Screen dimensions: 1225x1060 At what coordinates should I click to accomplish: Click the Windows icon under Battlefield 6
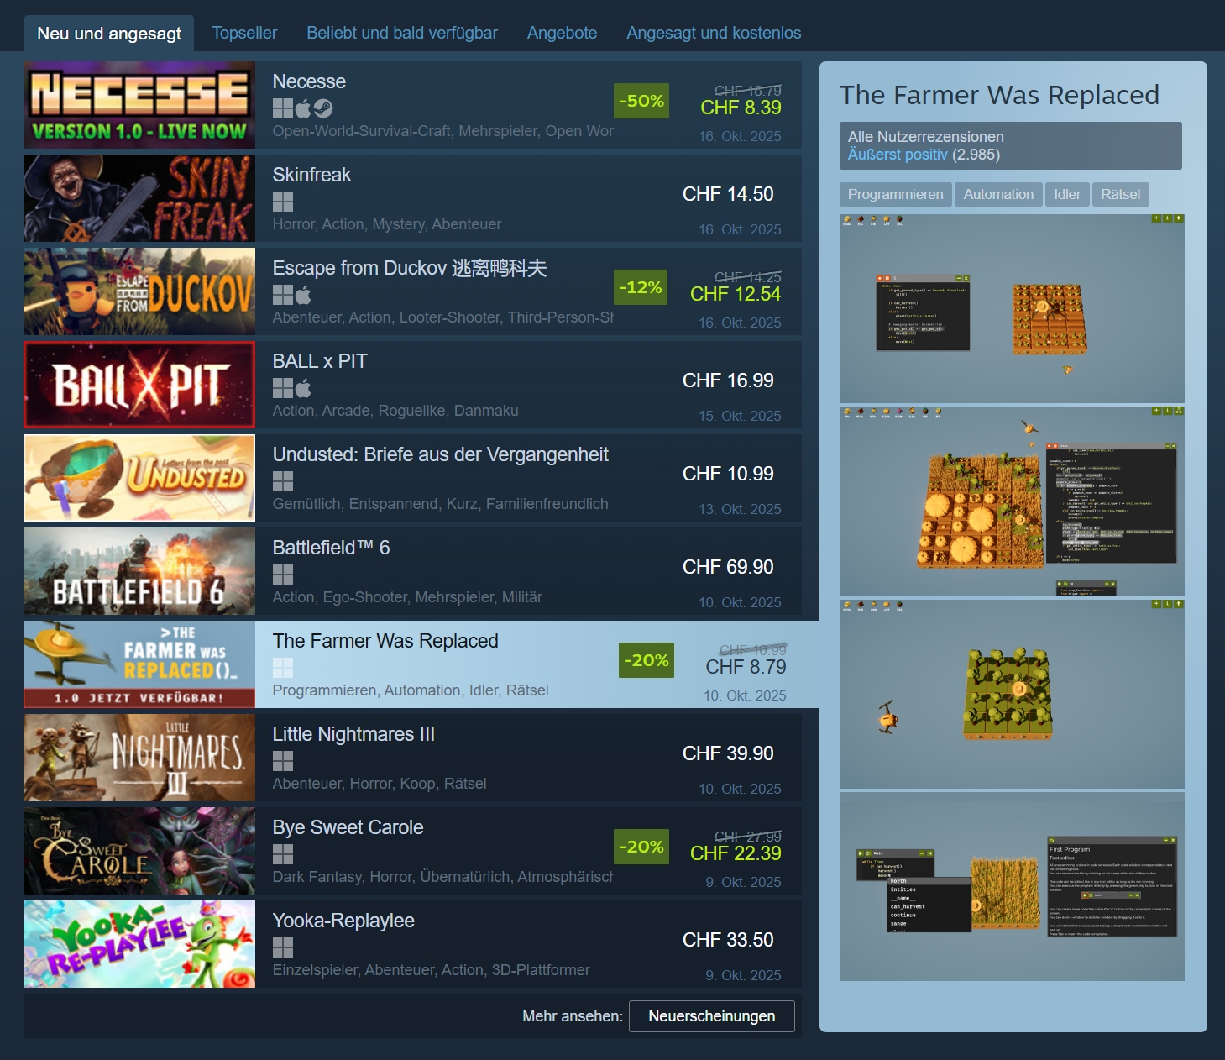pos(283,575)
